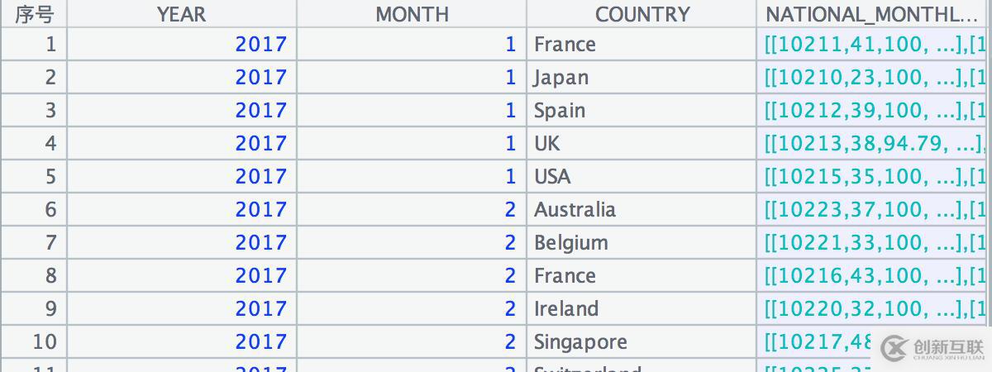Select row number 1

[x=33, y=44]
